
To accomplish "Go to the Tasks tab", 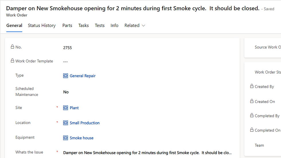I will (x=83, y=25).
